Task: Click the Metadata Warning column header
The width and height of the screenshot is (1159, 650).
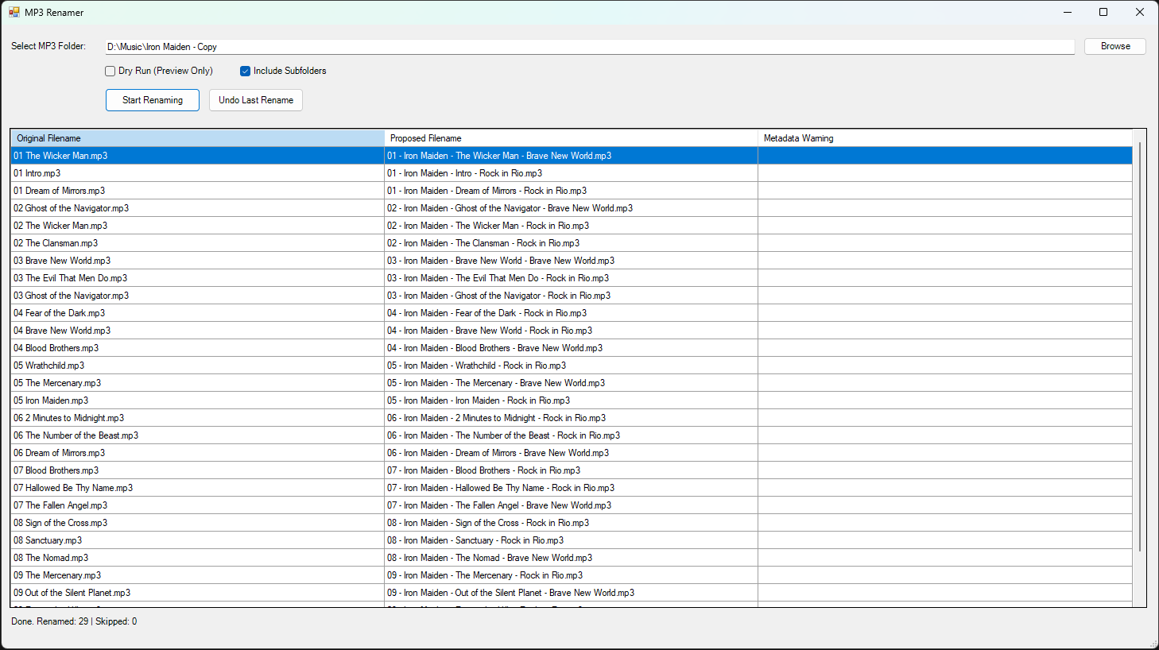Action: tap(944, 138)
